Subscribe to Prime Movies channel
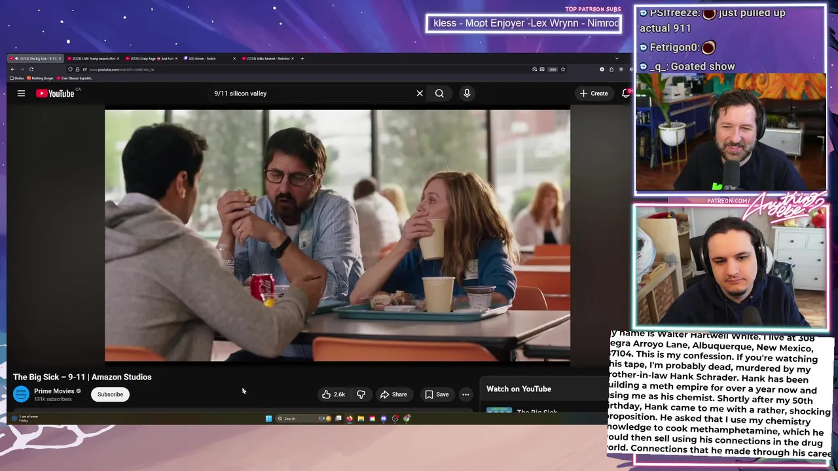 point(110,394)
